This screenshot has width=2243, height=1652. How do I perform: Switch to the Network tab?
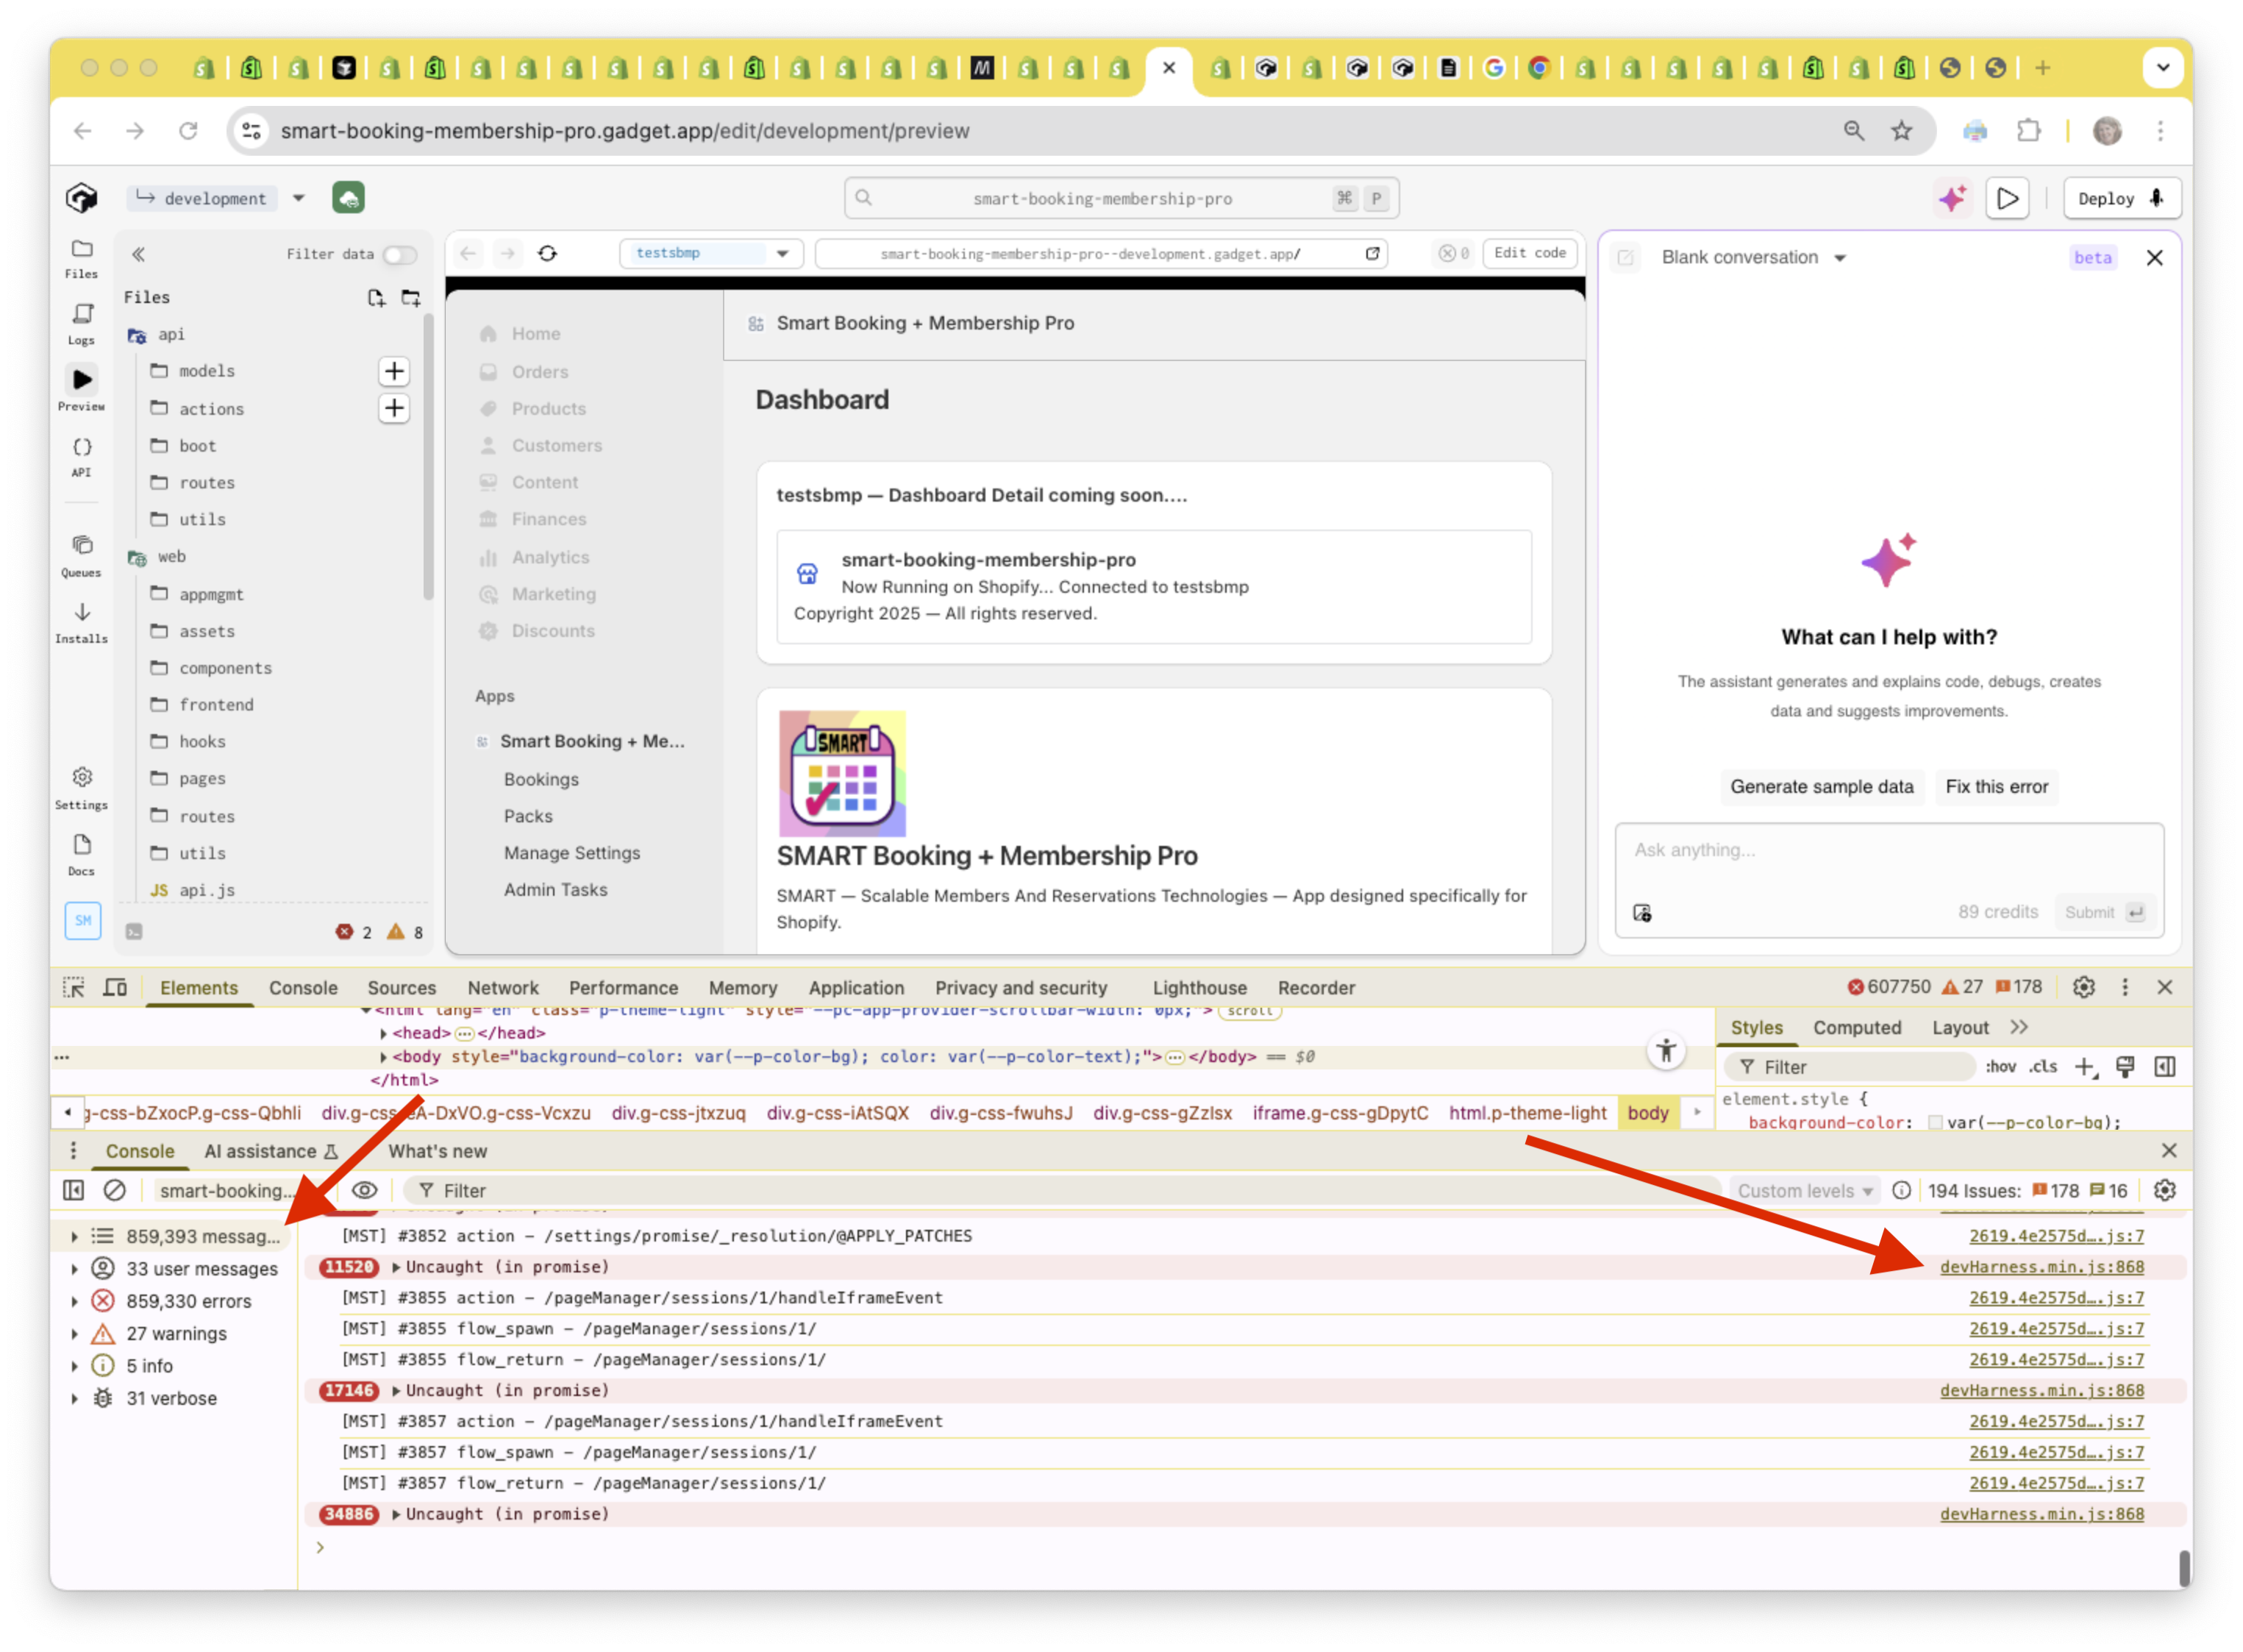coord(503,988)
